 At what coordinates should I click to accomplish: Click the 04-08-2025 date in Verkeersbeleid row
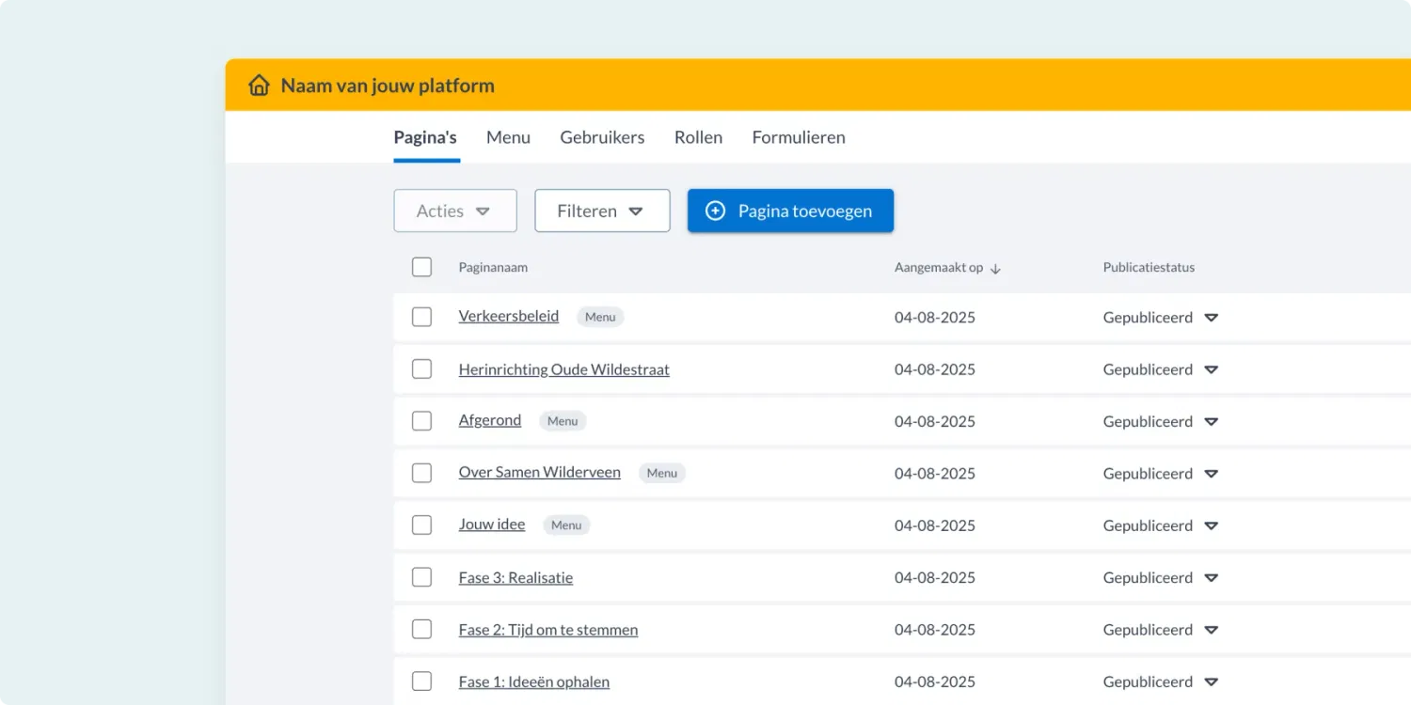pyautogui.click(x=935, y=318)
